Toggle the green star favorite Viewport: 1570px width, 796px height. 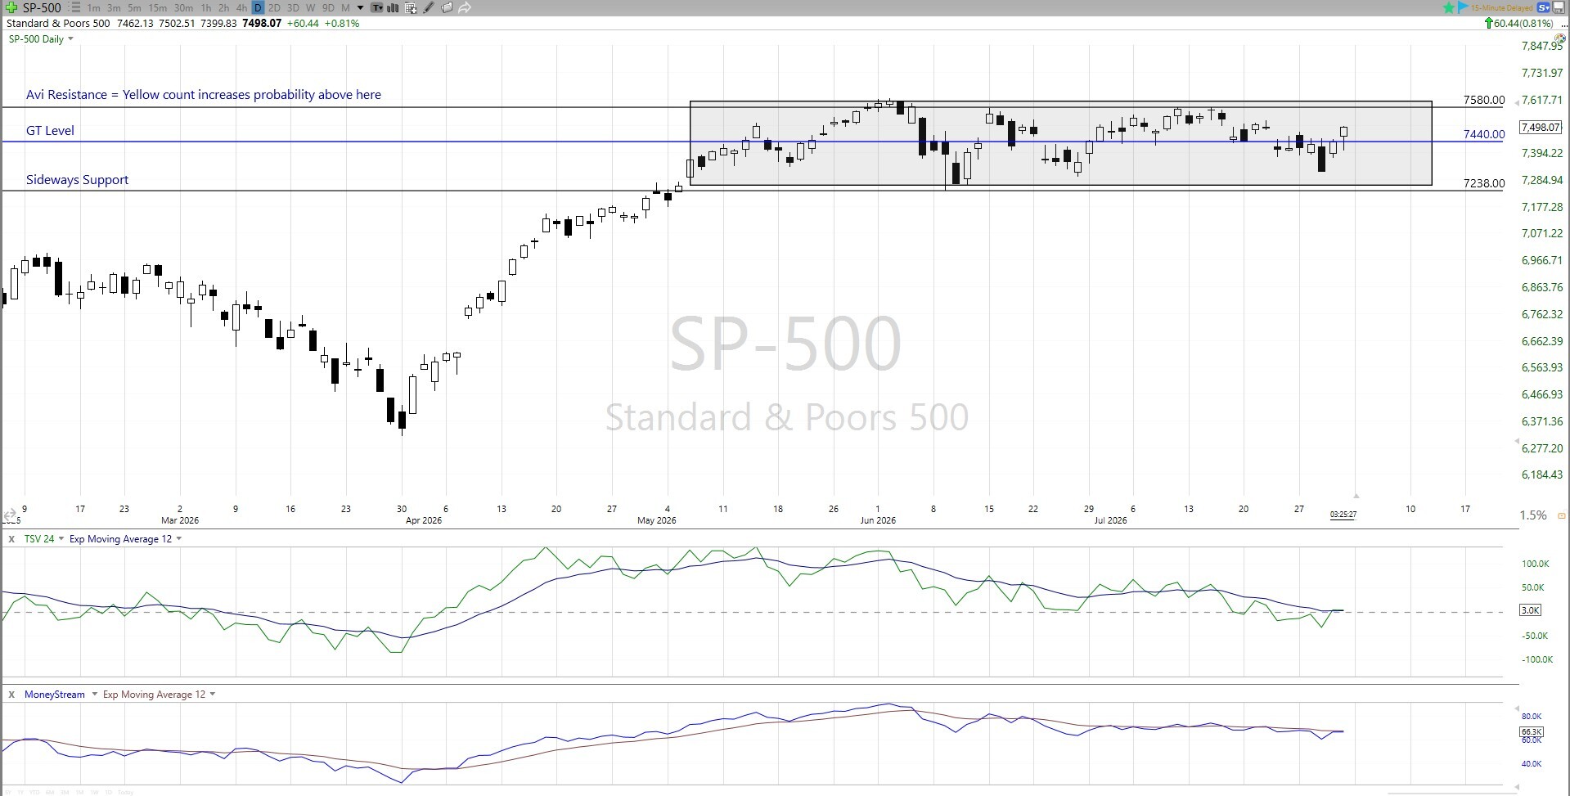[x=1449, y=7]
